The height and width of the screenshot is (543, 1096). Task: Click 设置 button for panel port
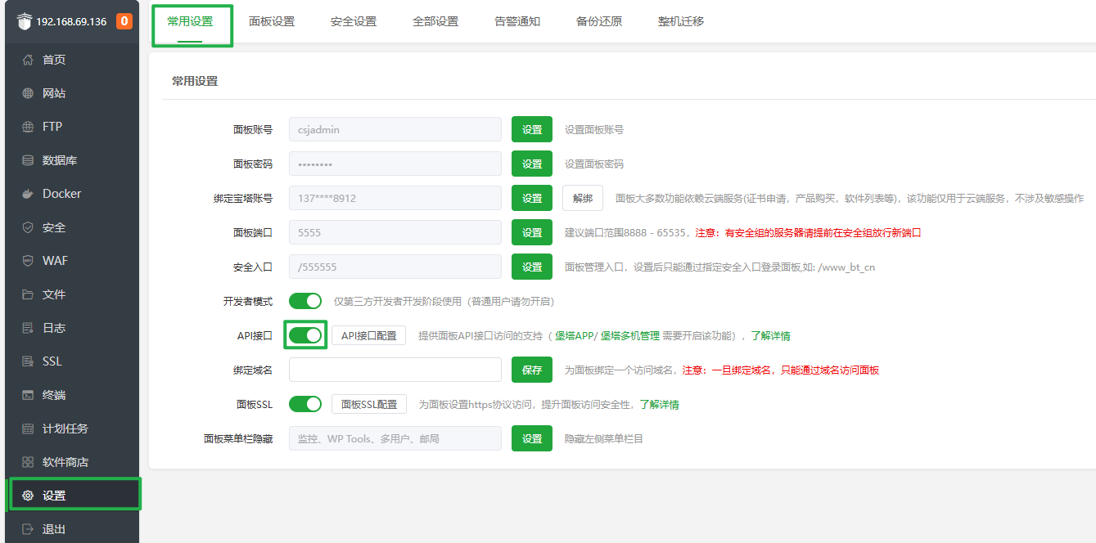pyautogui.click(x=532, y=232)
